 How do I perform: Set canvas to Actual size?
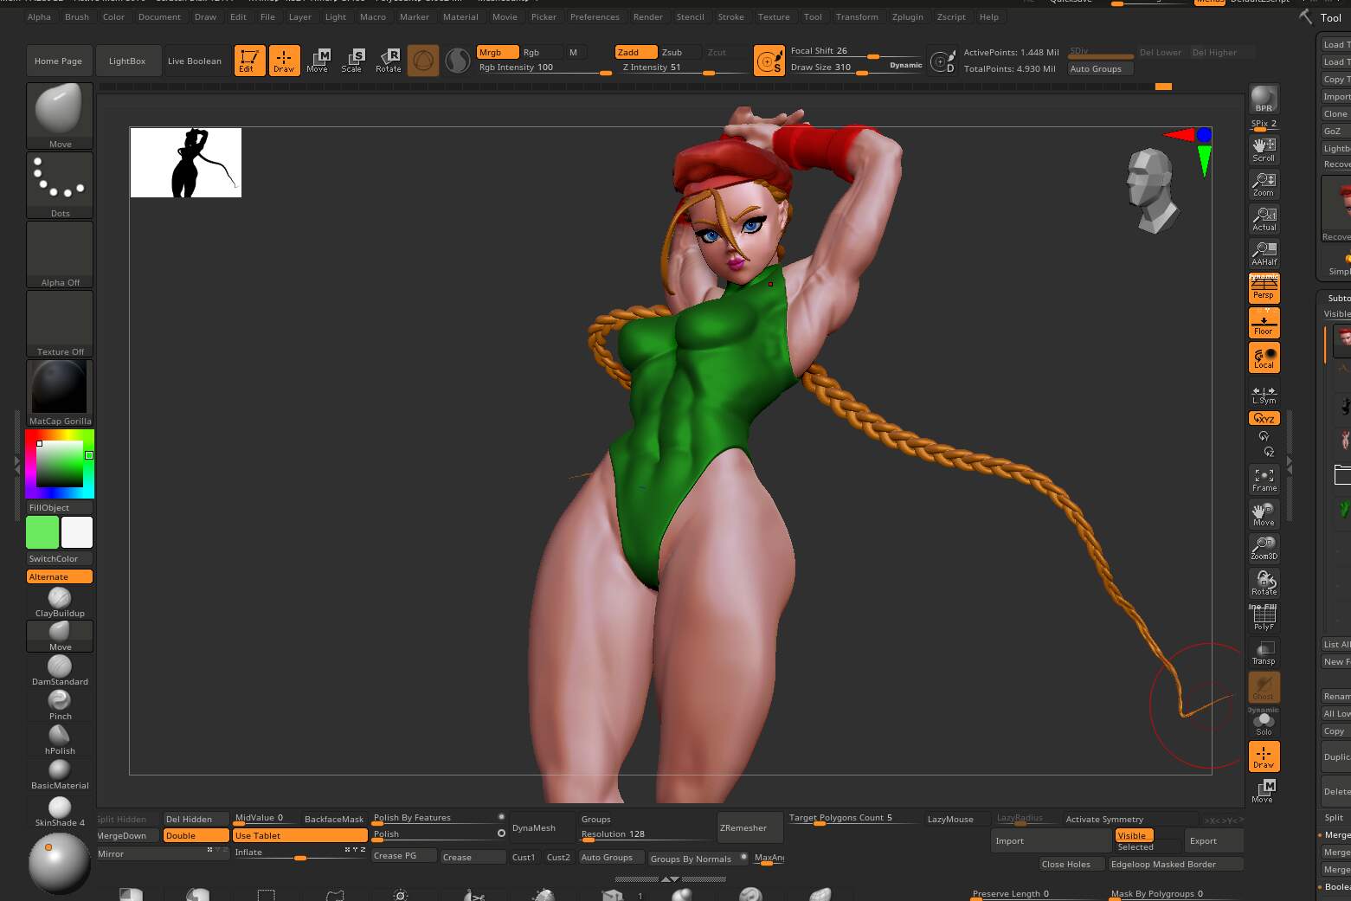1264,219
